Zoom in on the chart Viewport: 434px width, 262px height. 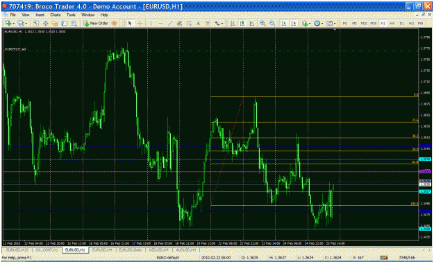point(262,24)
